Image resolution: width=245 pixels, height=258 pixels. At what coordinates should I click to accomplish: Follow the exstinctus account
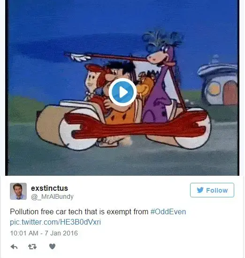click(x=212, y=190)
